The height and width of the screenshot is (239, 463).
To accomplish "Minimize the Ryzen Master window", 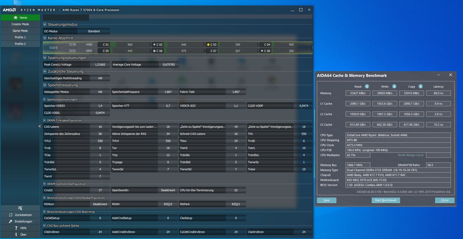I will pyautogui.click(x=292, y=10).
